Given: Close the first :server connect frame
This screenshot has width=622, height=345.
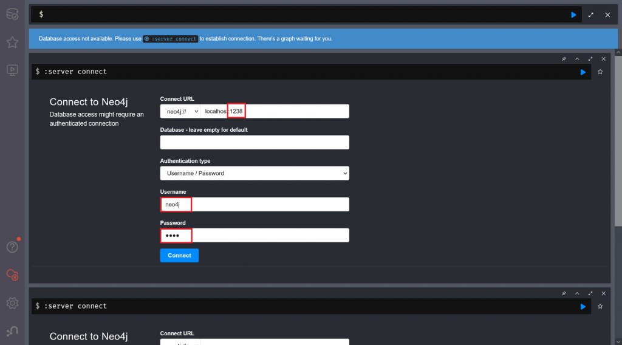Looking at the screenshot, I should pos(603,59).
